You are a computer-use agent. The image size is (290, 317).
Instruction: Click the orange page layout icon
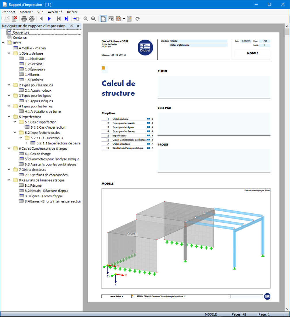tap(118, 19)
